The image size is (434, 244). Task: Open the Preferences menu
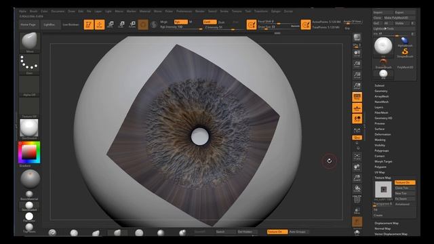tap(184, 12)
